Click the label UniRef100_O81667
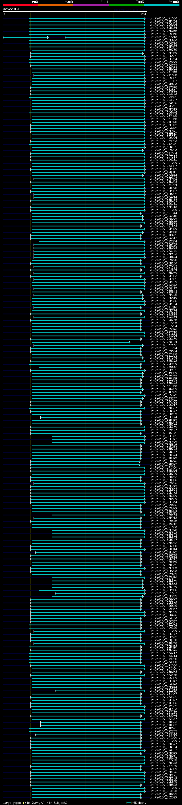Viewport: 182px width, 805px height. (x=163, y=593)
